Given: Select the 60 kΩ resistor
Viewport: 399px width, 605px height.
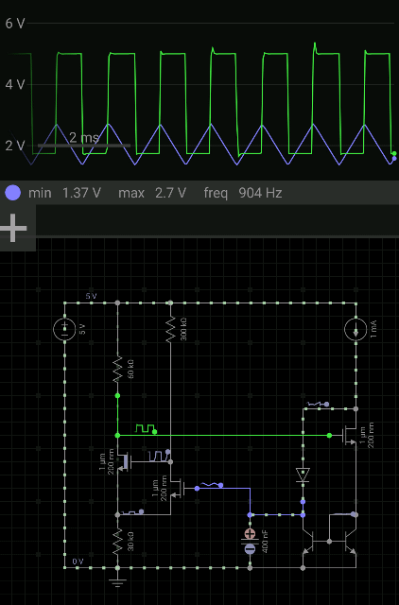Looking at the screenshot, I should (x=117, y=369).
